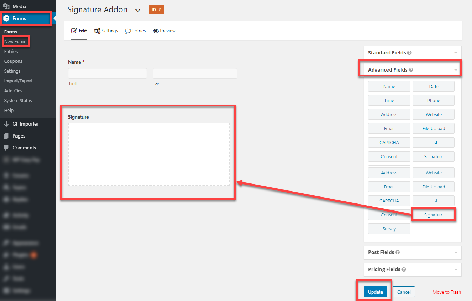Click the First name input field
Screen dimensions: 472x301
point(107,73)
